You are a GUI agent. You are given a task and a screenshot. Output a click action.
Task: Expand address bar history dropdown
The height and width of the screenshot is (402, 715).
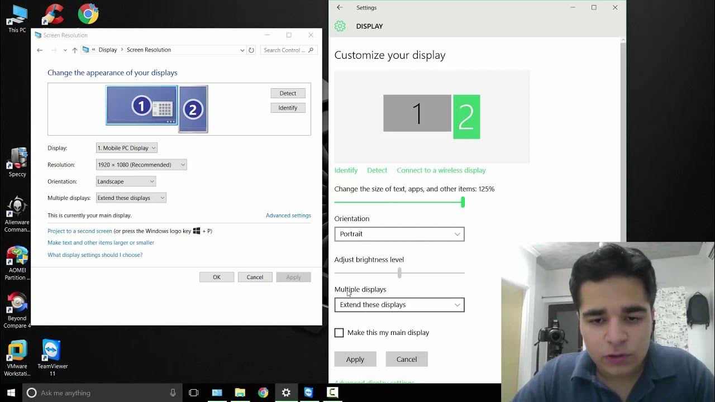(242, 50)
